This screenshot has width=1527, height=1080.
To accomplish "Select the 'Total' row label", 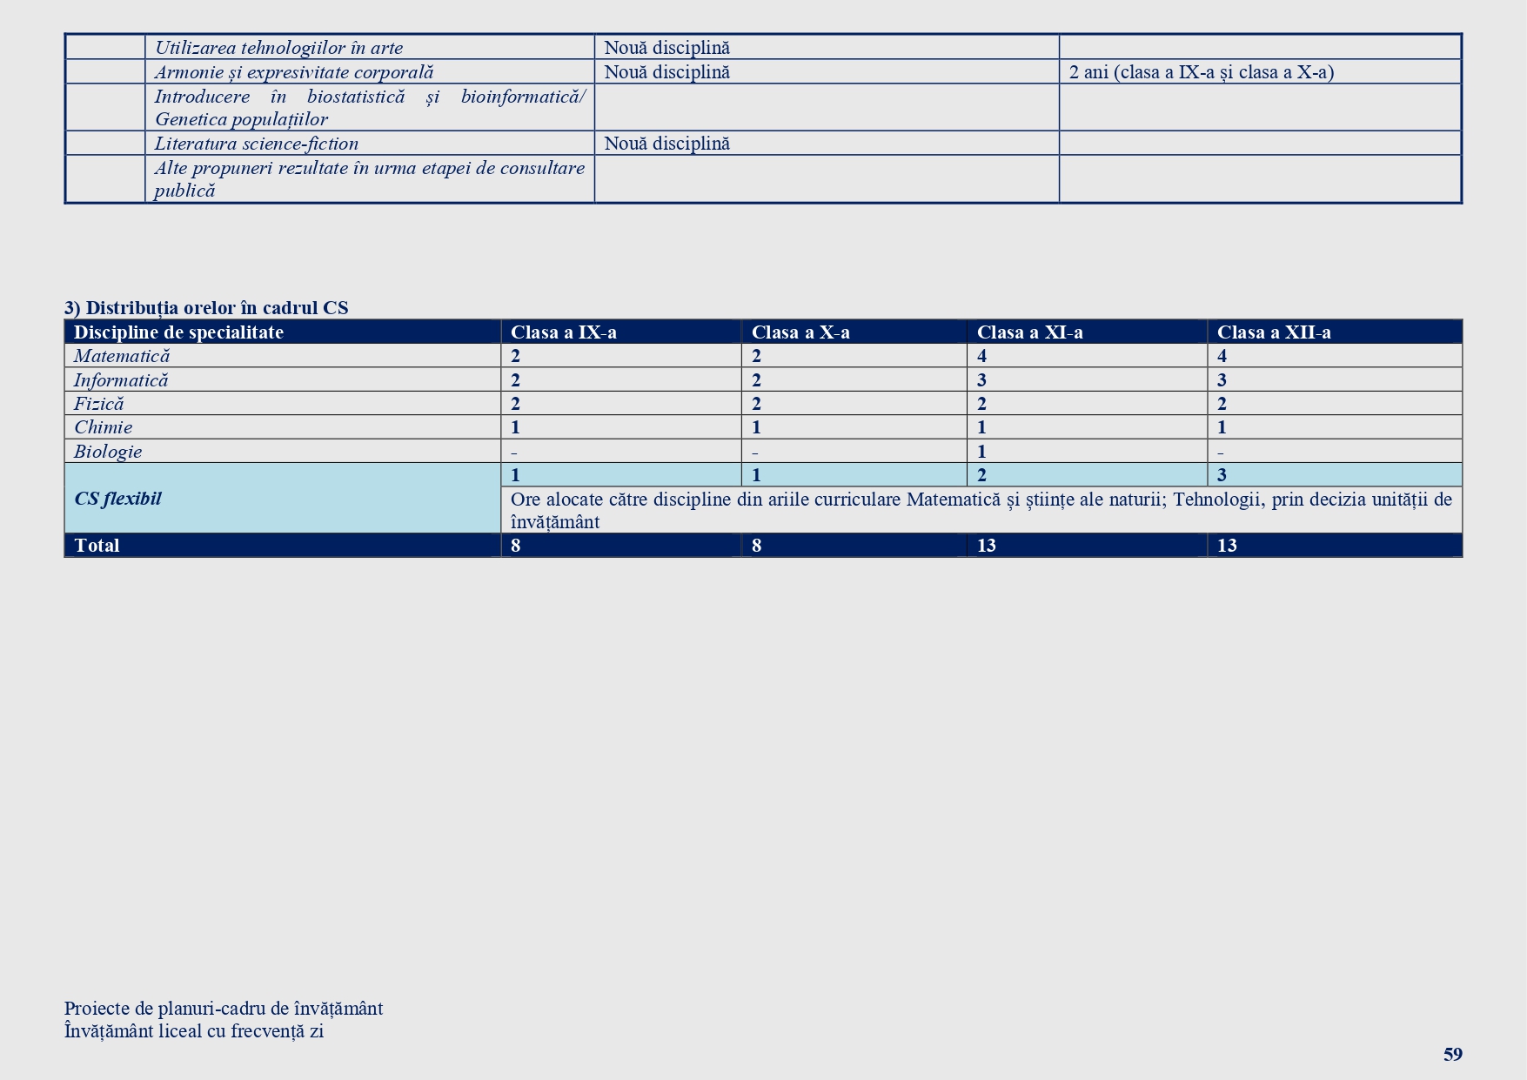I will point(97,546).
